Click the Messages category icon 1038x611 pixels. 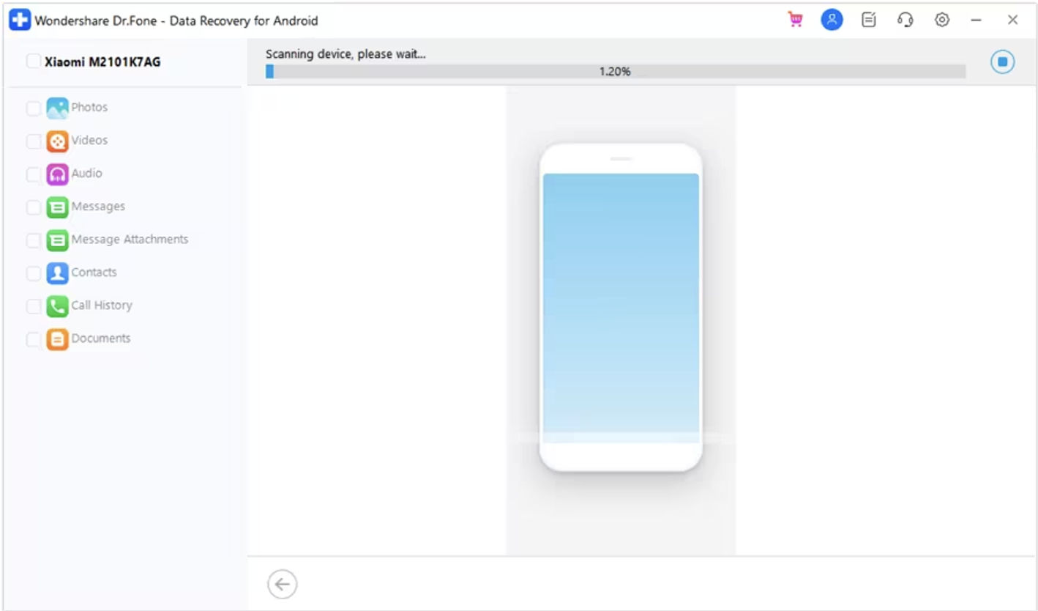(x=57, y=207)
